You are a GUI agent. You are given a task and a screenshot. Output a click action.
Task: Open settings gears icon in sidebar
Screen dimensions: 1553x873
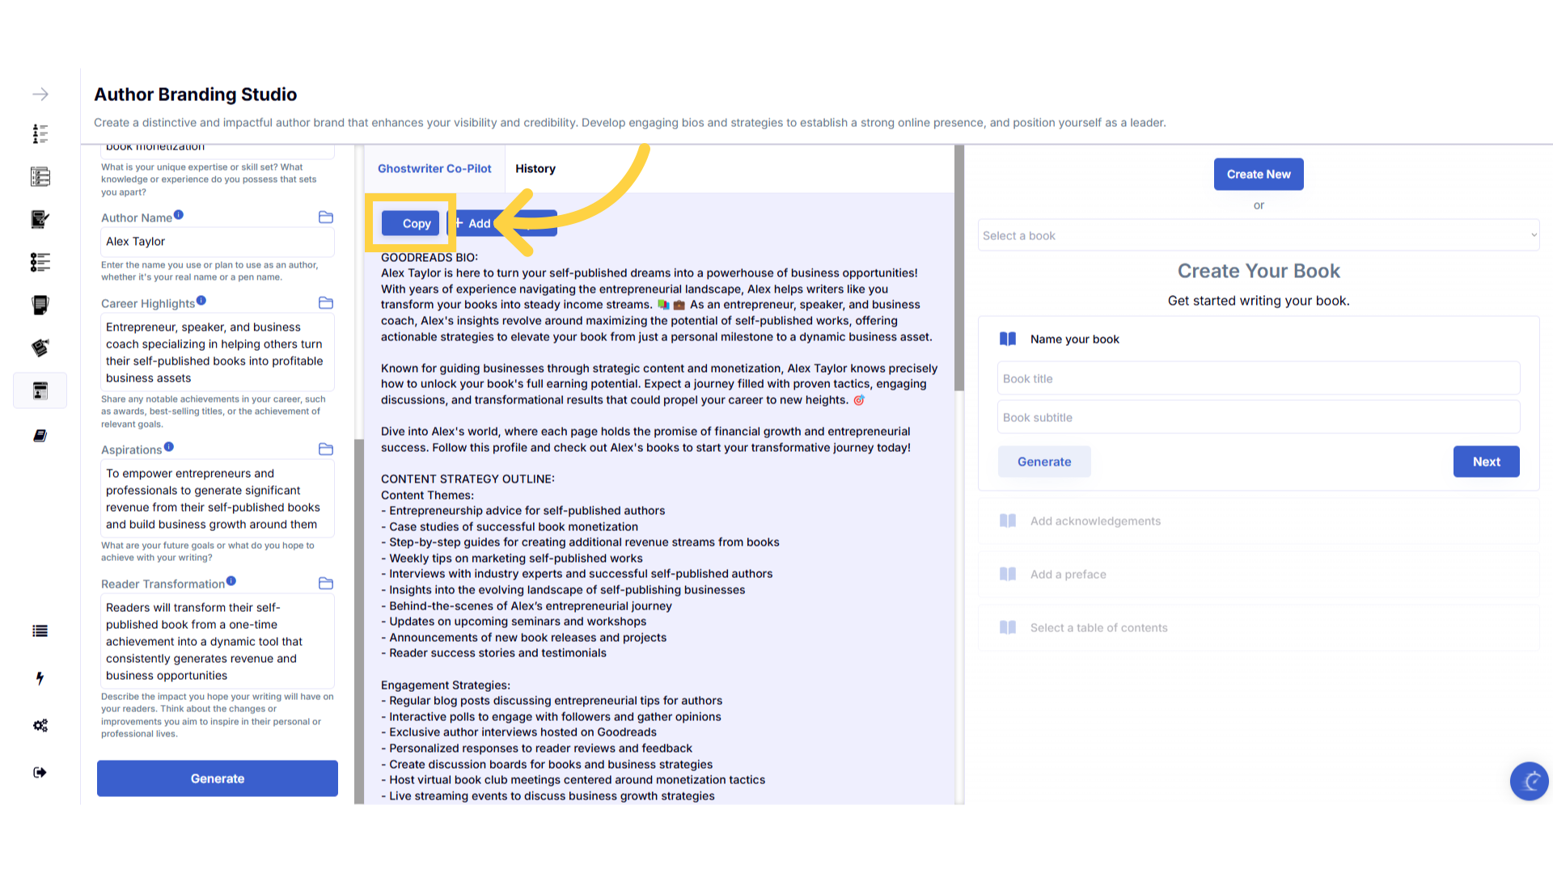tap(40, 725)
